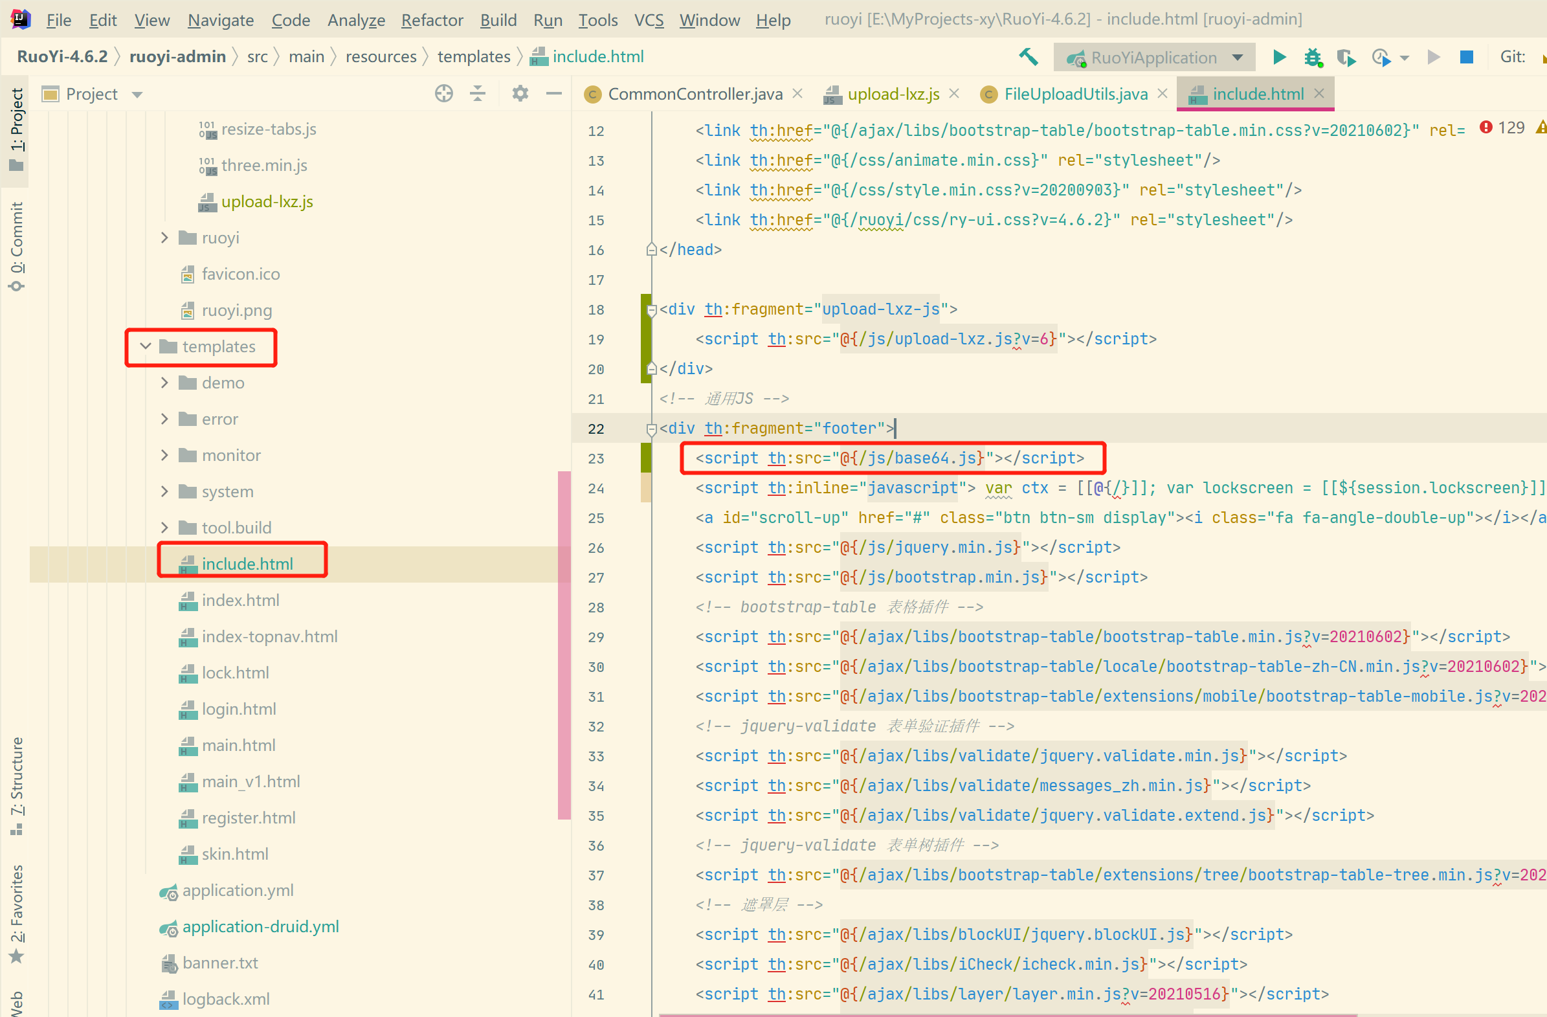Start debugging with the bug icon

(x=1313, y=57)
